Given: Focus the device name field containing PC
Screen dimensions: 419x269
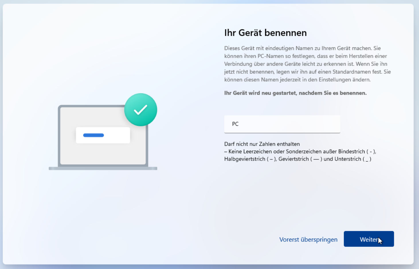Looking at the screenshot, I should coord(282,124).
